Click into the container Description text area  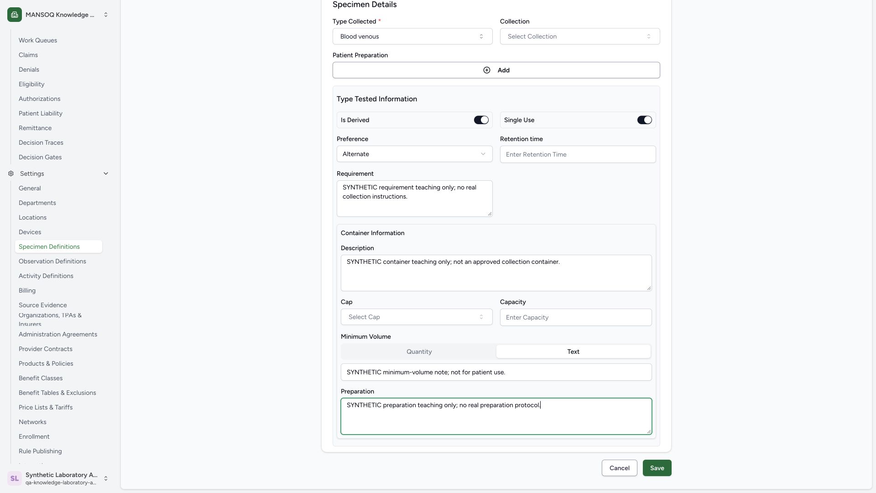(x=496, y=273)
